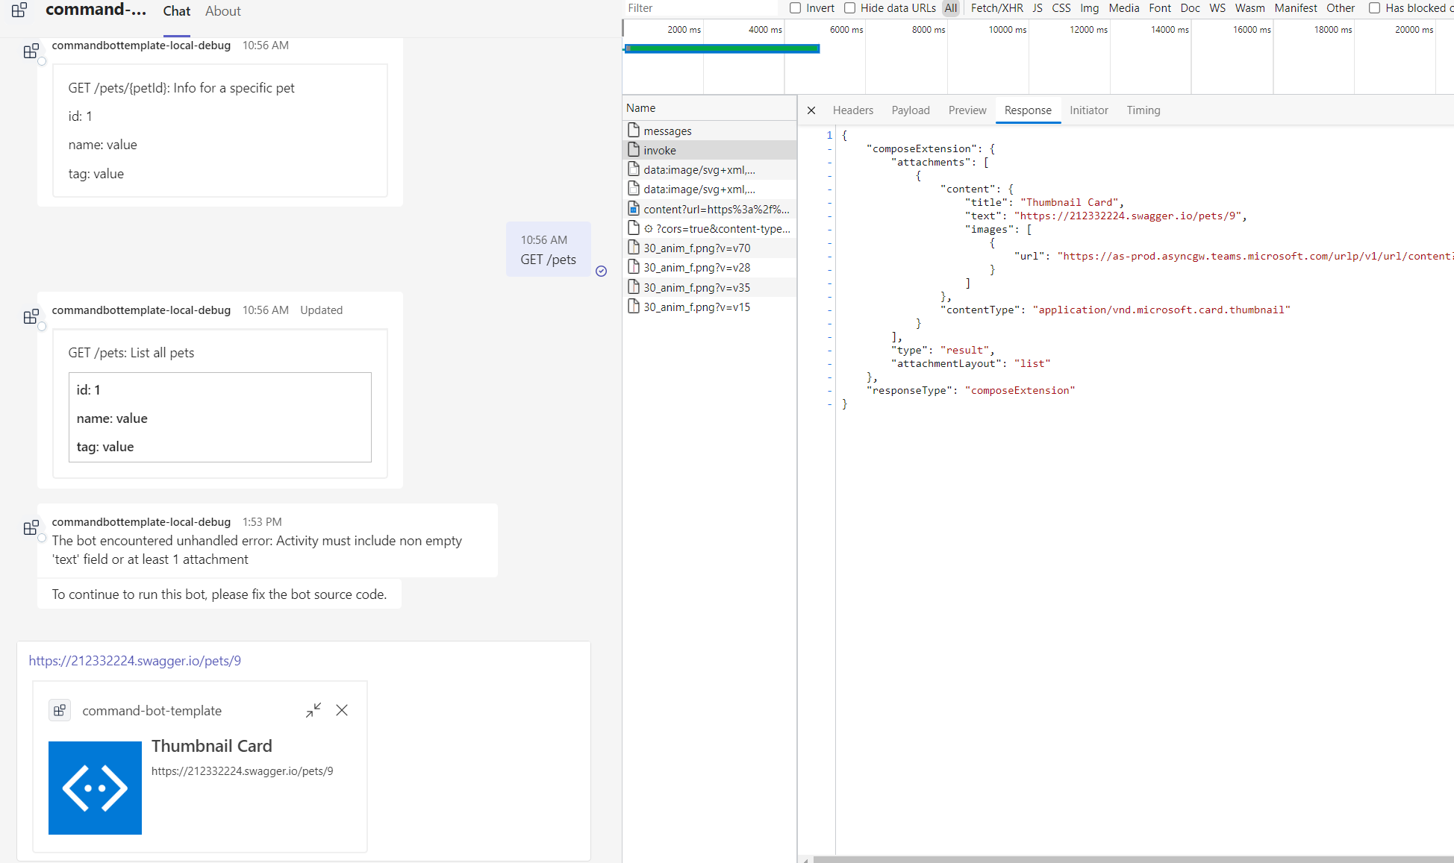
Task: Click the bot avatar beside the error message
Action: (x=31, y=528)
